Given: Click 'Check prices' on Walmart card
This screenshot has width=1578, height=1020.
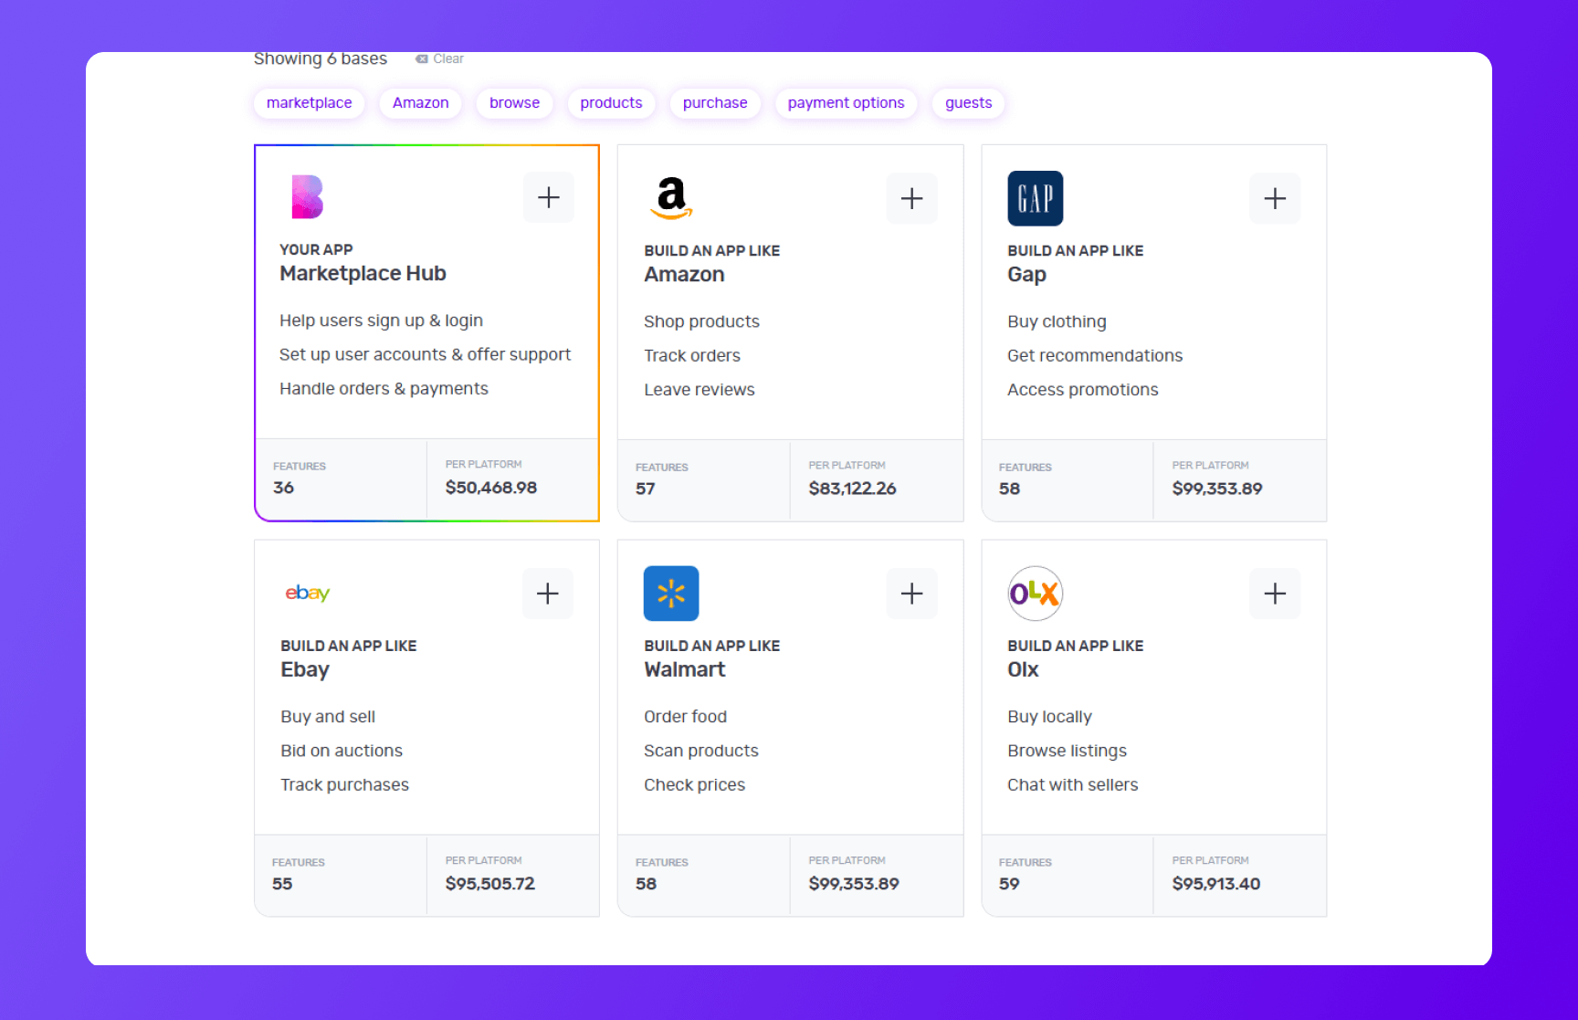Looking at the screenshot, I should coord(694,784).
